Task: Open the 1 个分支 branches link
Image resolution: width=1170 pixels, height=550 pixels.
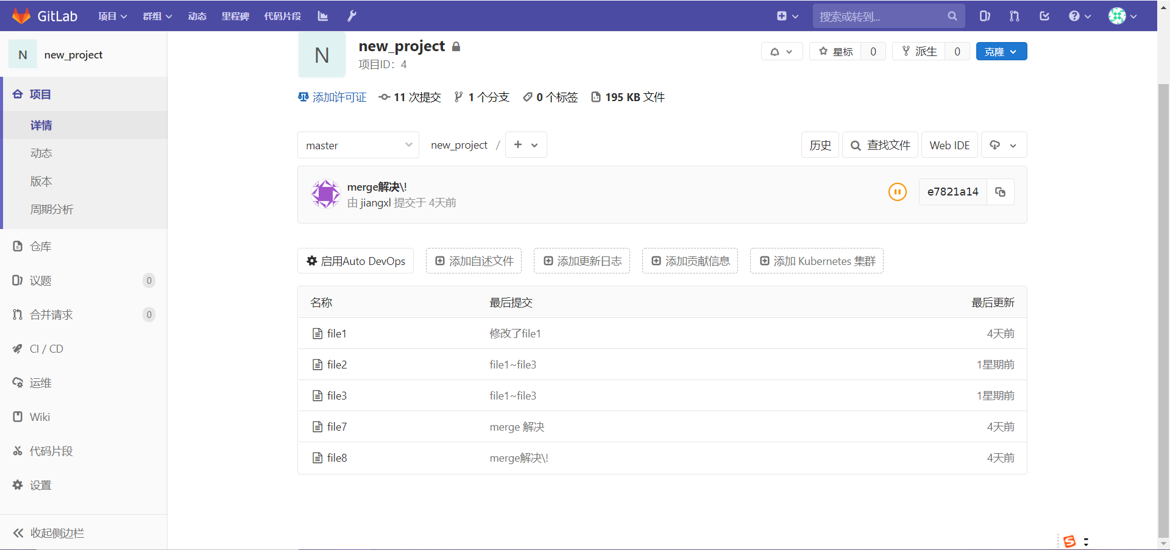Action: (481, 97)
